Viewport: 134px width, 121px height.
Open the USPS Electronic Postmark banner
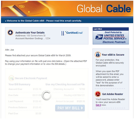pyautogui.click(x=111, y=36)
